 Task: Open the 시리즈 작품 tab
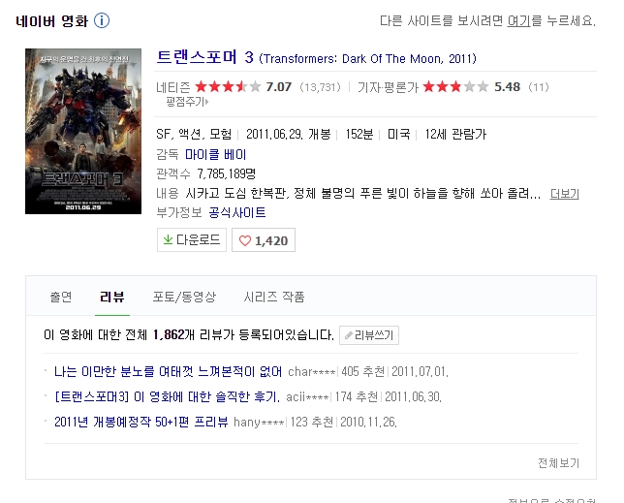coord(274,297)
